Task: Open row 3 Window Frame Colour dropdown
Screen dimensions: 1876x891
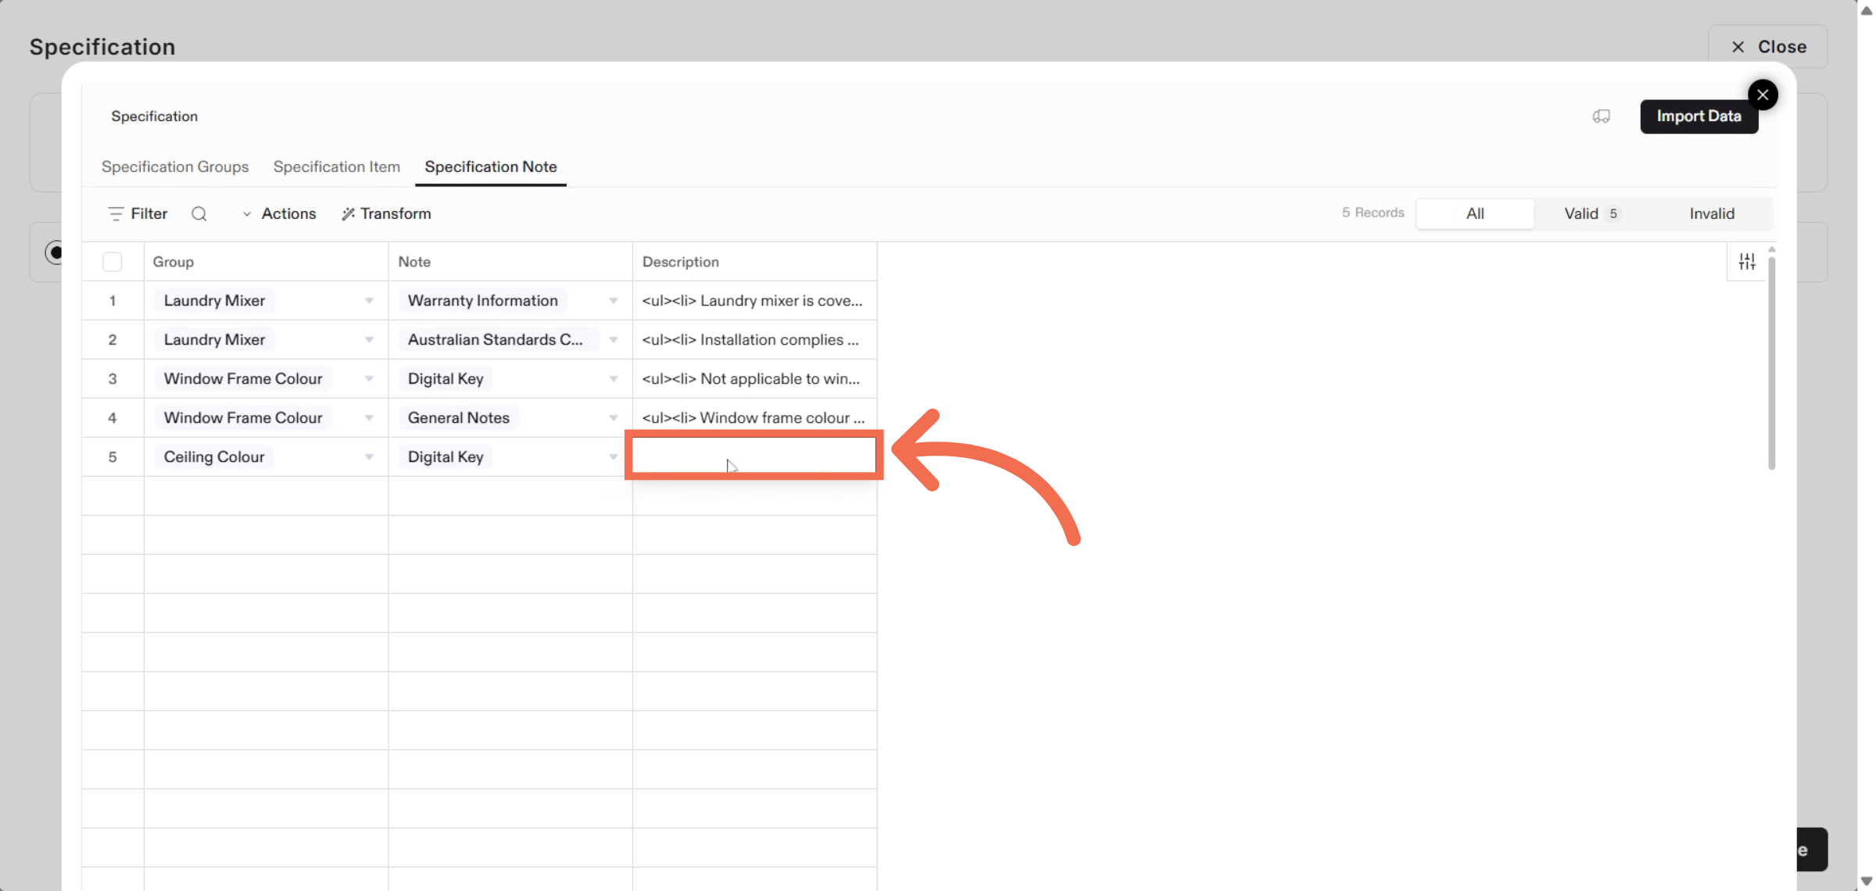Action: coord(369,379)
